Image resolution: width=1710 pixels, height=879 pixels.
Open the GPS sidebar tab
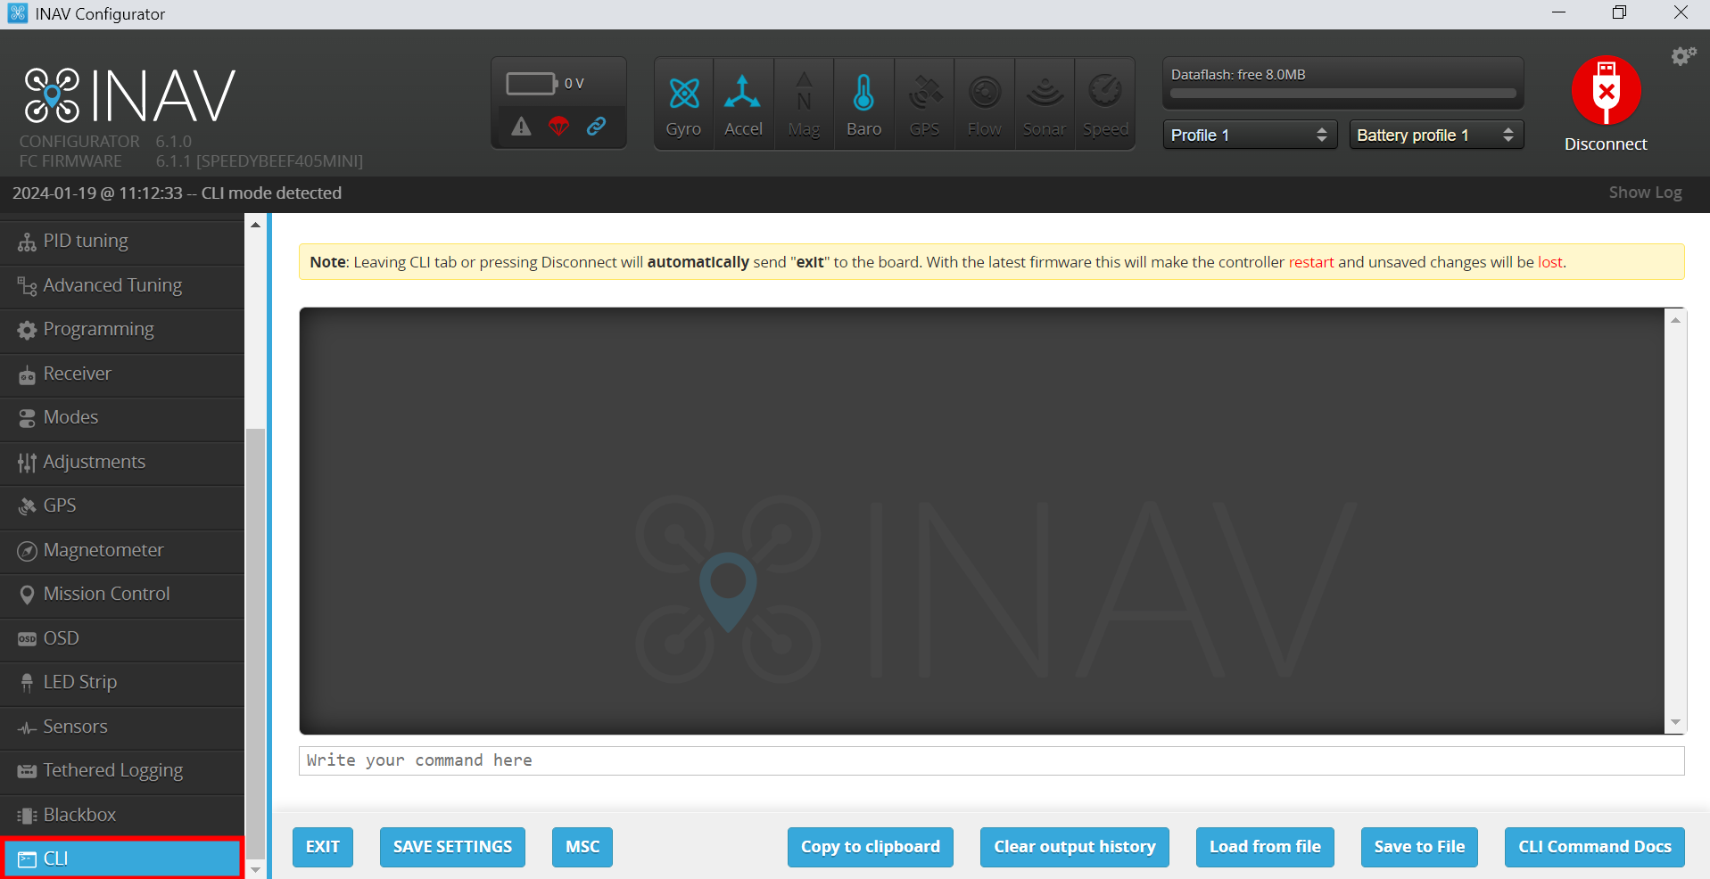point(122,506)
